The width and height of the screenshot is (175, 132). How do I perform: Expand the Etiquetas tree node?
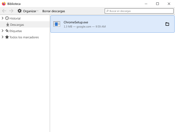tap(2, 31)
